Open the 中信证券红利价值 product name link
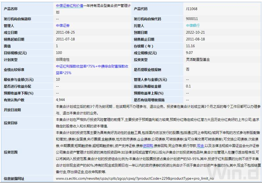The width and height of the screenshot is (262, 183). (x=70, y=6)
